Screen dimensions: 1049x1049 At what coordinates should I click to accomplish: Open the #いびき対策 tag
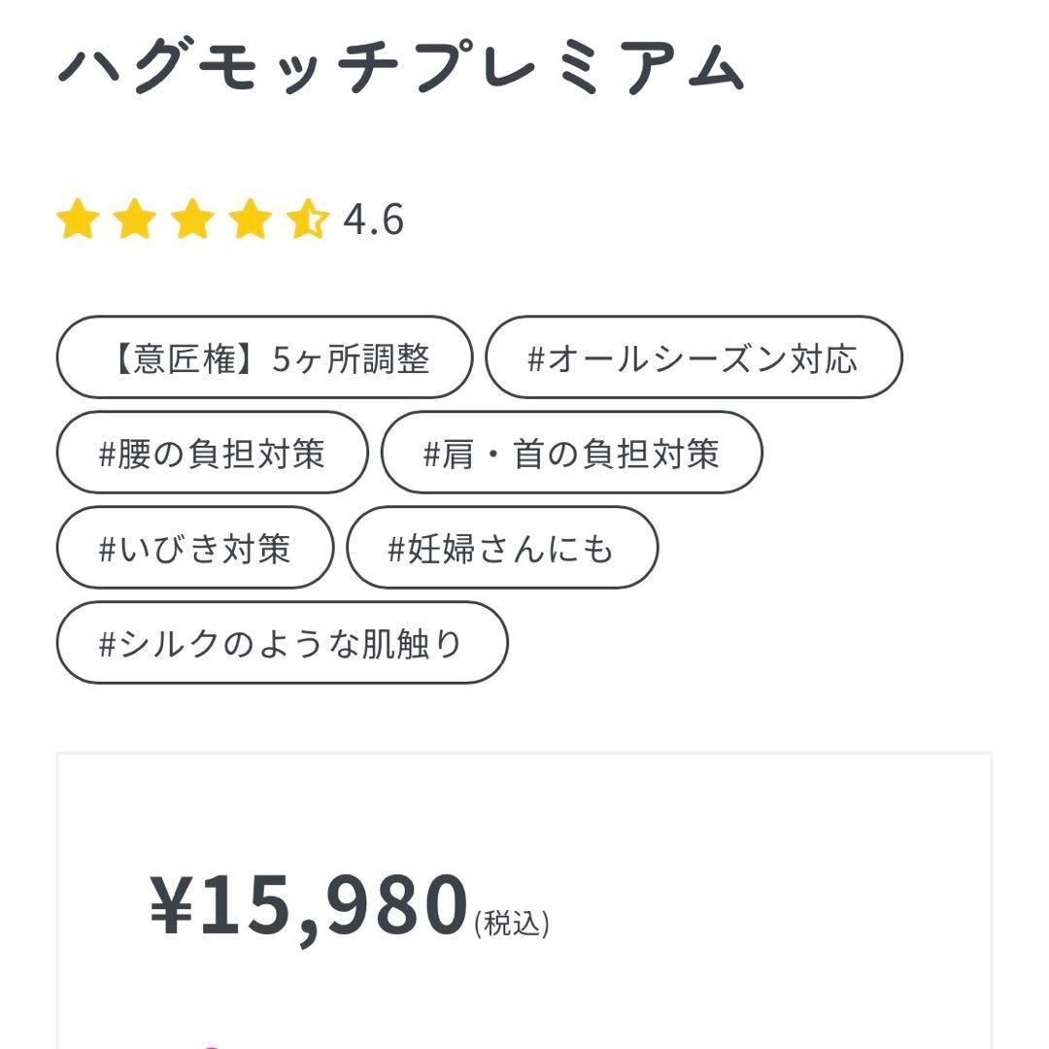point(194,548)
